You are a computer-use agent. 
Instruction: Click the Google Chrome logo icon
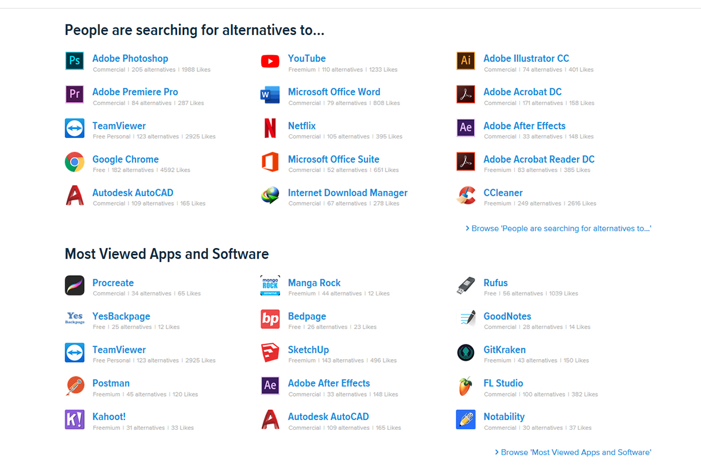pos(75,162)
